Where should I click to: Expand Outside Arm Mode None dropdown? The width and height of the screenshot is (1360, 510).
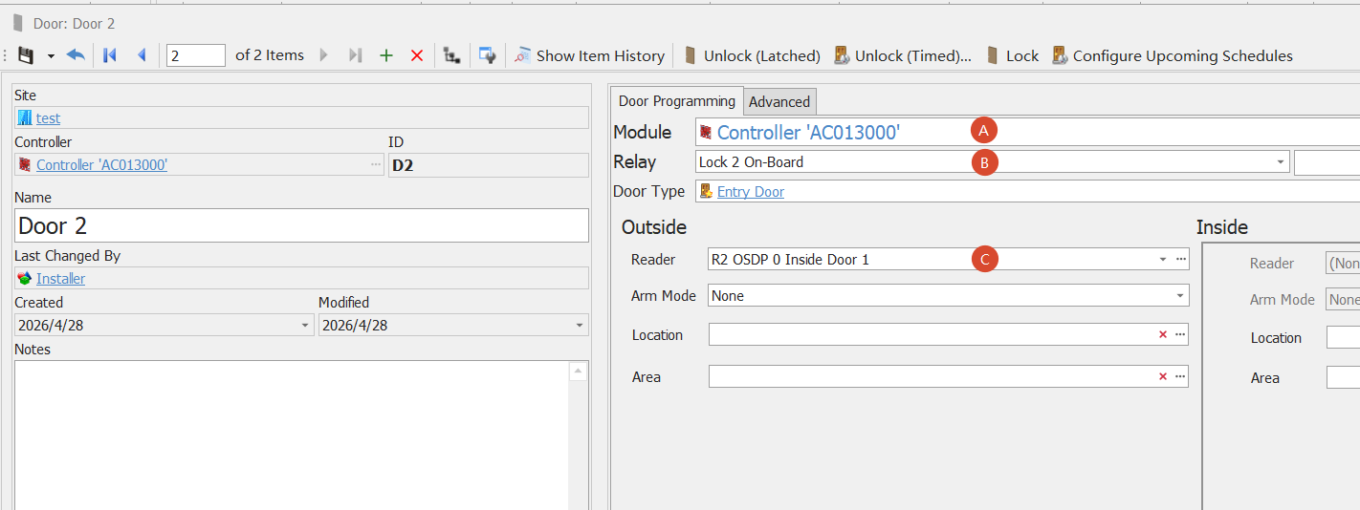pyautogui.click(x=1181, y=296)
